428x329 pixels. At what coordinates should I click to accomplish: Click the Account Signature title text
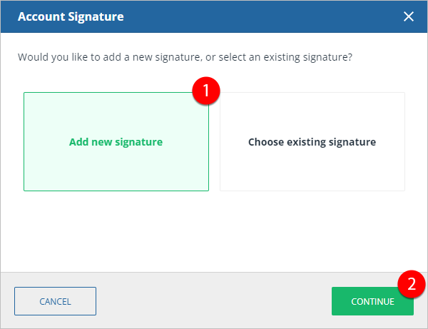click(71, 16)
